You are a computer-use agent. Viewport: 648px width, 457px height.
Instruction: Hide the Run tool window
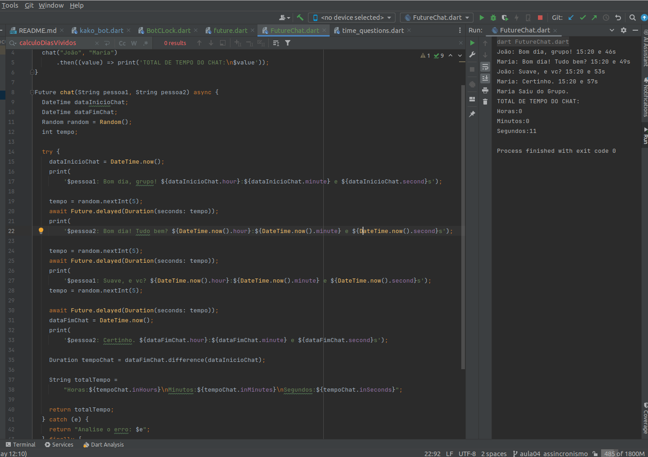coord(635,30)
